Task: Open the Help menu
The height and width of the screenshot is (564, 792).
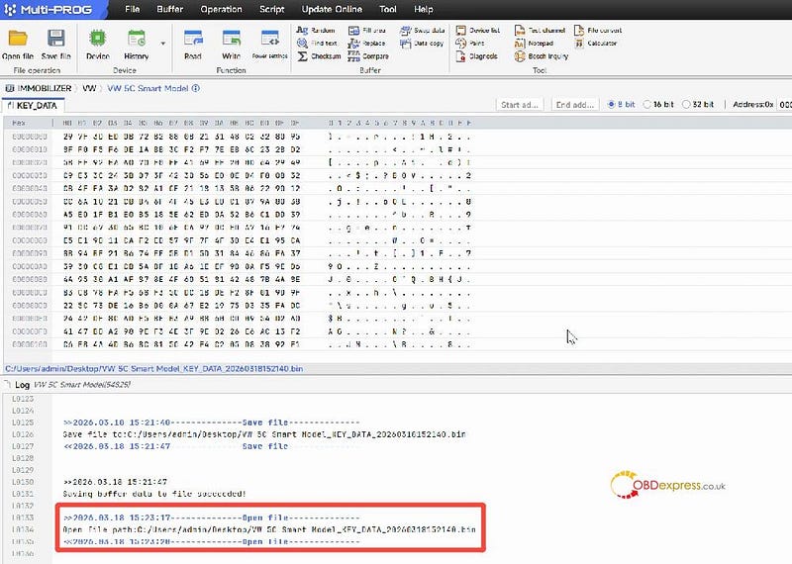Action: [424, 9]
